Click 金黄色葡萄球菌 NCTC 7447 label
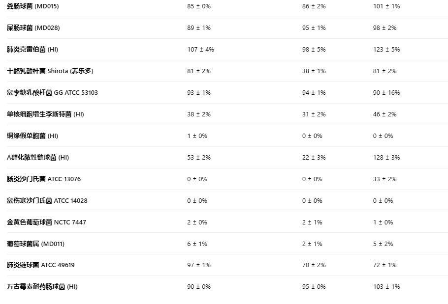This screenshot has width=448, height=304. point(46,222)
